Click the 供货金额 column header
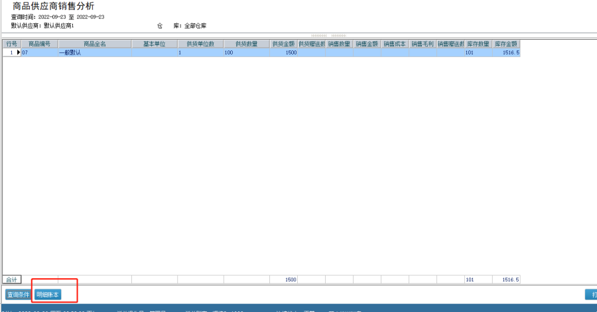Image resolution: width=597 pixels, height=312 pixels. (284, 44)
